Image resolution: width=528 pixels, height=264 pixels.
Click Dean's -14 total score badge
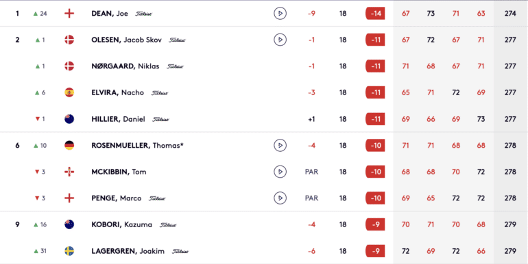pos(375,14)
